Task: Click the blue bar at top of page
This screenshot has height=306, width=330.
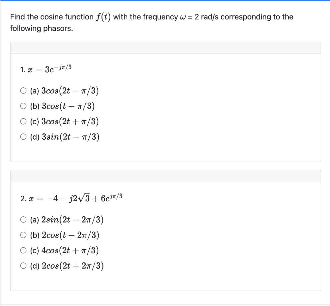Action: pyautogui.click(x=165, y=1)
